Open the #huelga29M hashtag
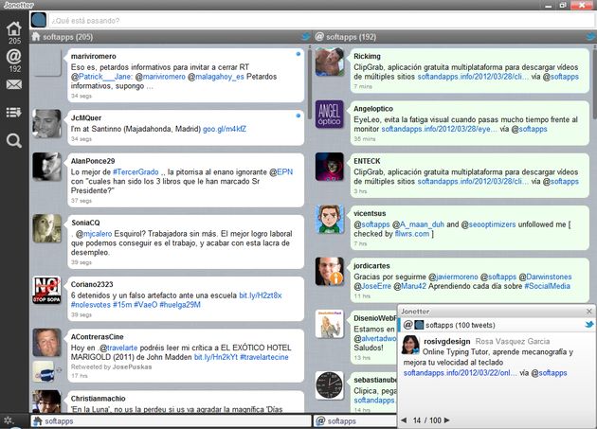The height and width of the screenshot is (429, 597). (x=180, y=305)
